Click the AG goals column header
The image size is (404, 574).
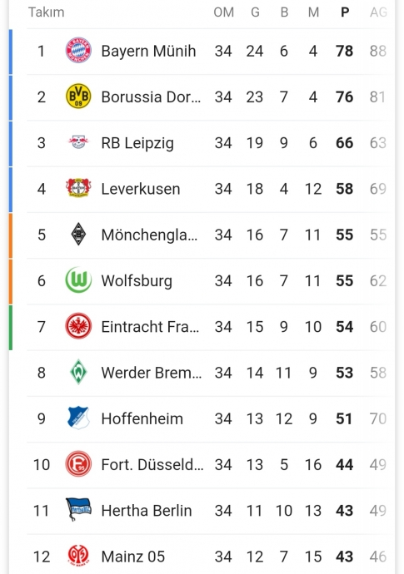coord(378,12)
